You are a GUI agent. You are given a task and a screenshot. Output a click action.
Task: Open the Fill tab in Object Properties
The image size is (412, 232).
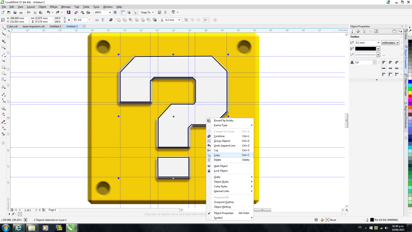pos(358,31)
